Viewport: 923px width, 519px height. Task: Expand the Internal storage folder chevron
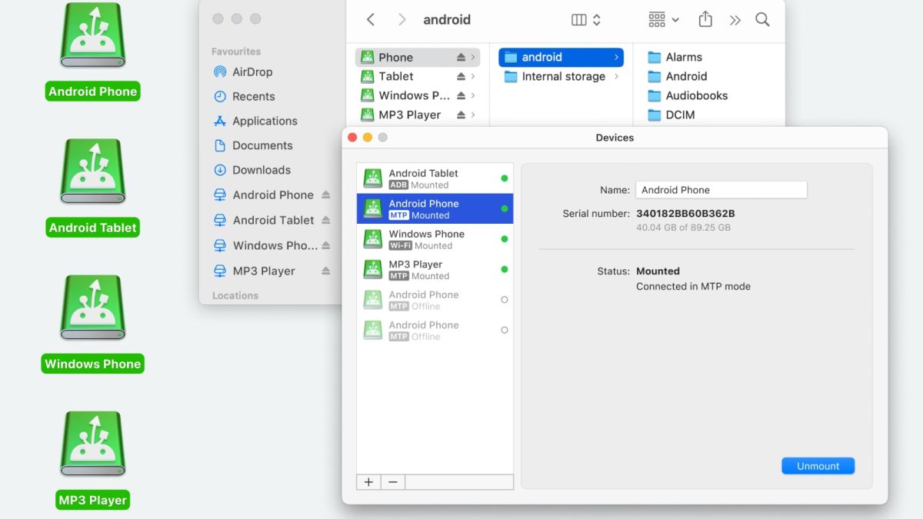617,77
